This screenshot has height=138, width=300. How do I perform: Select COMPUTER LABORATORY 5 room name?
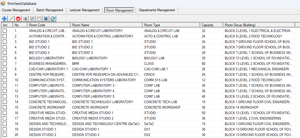click(x=93, y=96)
